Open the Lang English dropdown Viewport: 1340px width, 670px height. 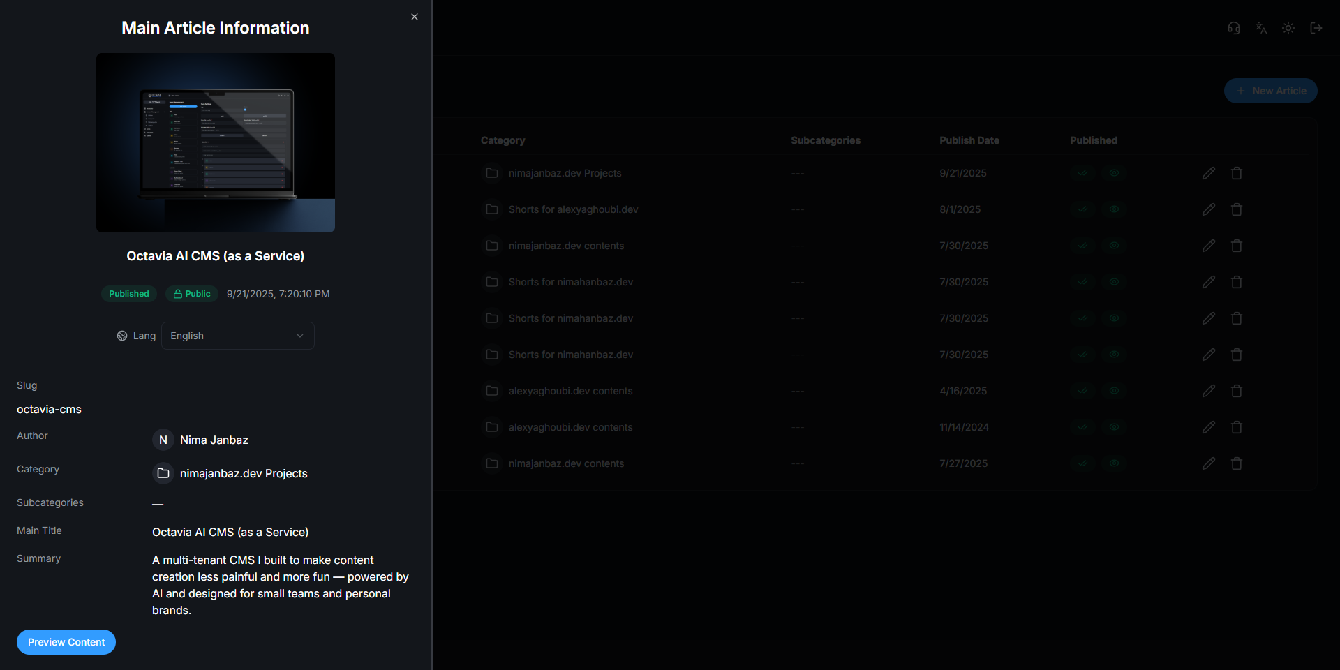[x=237, y=336]
